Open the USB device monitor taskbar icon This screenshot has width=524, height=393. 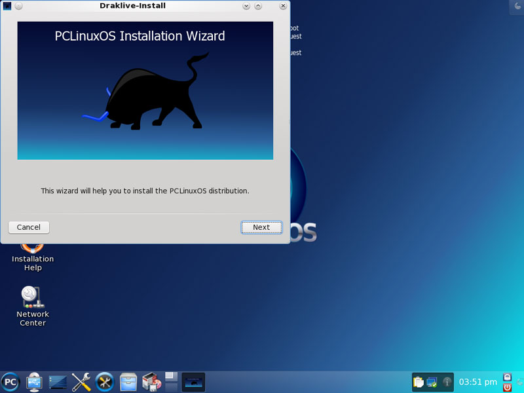click(34, 382)
